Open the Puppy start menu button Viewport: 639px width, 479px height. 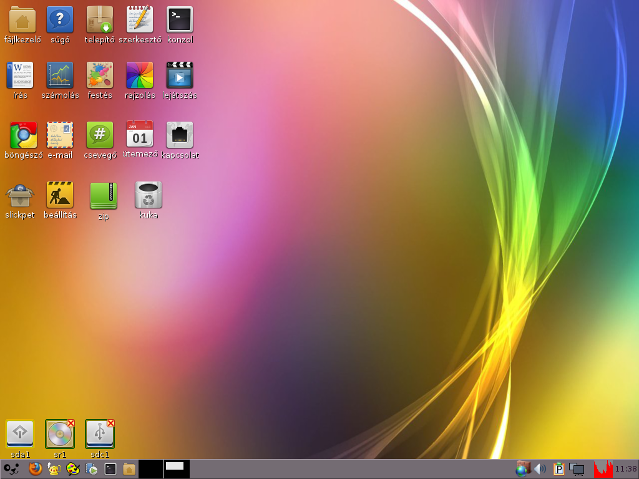coord(11,469)
